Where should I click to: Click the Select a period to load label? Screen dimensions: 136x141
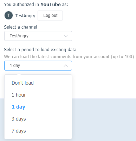(x=40, y=50)
